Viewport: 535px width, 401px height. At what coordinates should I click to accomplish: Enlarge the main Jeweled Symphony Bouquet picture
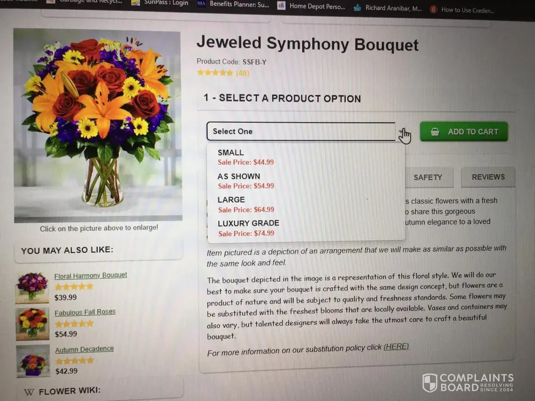click(98, 125)
